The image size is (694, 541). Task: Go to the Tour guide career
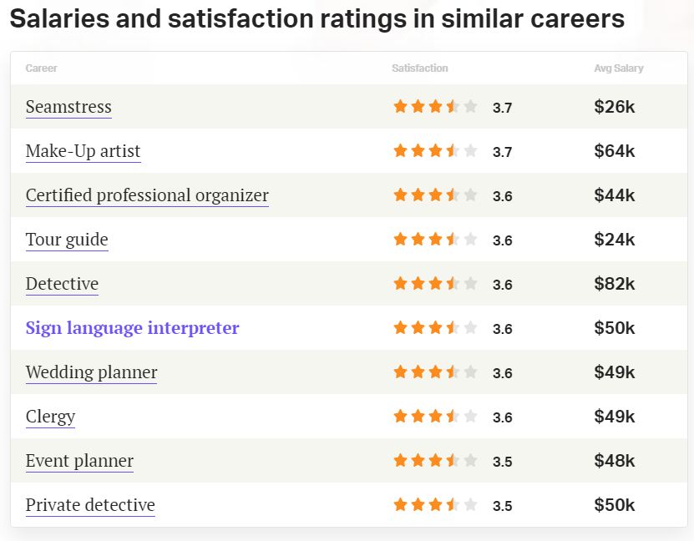(x=67, y=240)
